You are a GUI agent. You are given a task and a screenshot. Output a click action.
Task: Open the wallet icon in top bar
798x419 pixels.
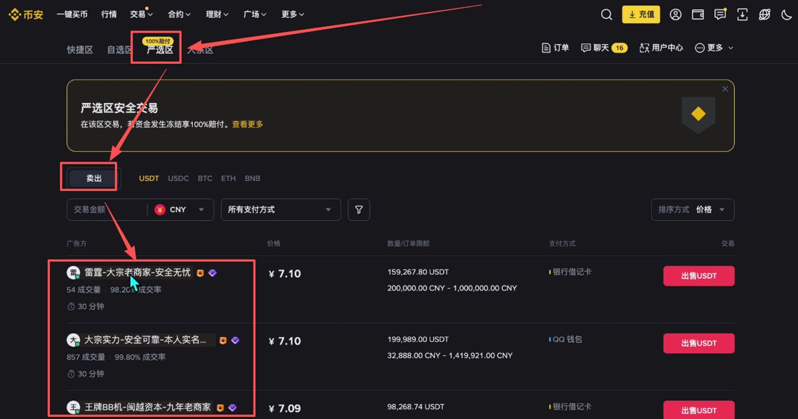698,13
